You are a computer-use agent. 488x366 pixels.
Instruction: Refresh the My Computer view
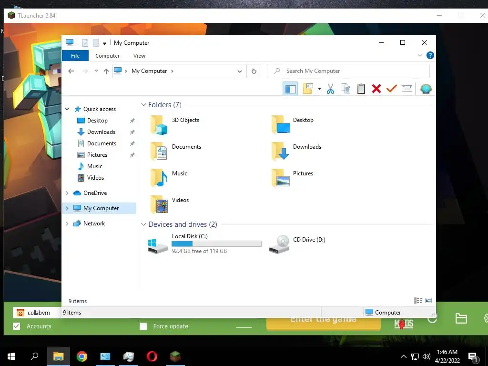[x=254, y=71]
